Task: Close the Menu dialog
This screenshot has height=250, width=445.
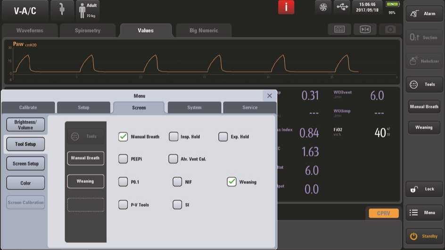Action: (269, 96)
